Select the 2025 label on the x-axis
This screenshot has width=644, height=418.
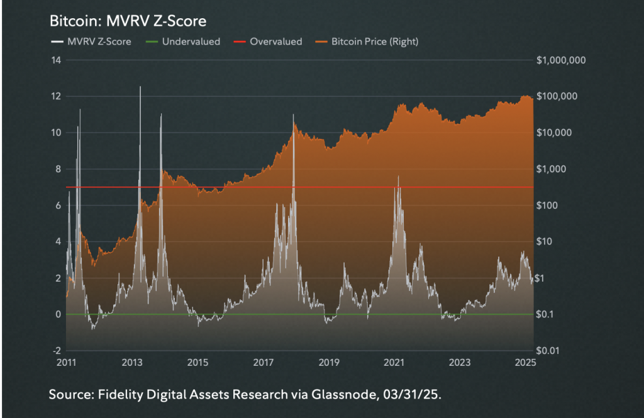(525, 362)
